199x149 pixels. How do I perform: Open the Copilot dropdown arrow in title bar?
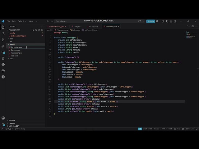[143, 21]
